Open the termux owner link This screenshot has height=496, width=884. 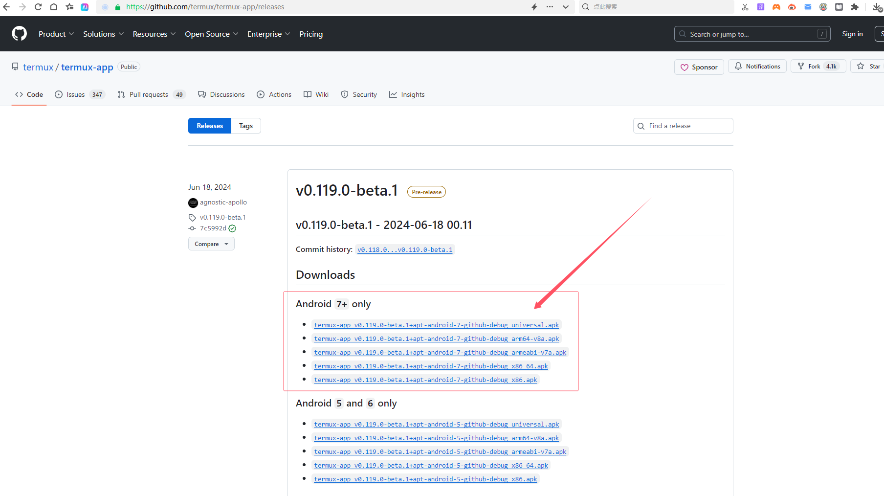click(38, 67)
